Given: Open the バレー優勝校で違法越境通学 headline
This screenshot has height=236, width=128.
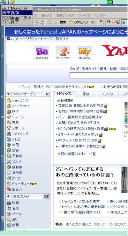Looking at the screenshot, I should click(80, 117).
